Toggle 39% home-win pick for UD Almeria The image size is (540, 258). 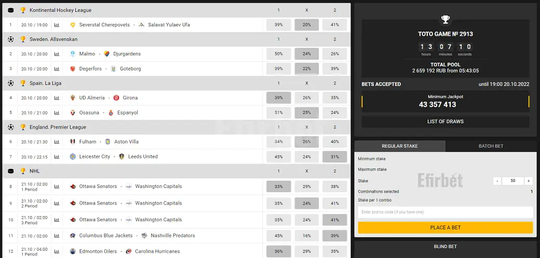(279, 98)
